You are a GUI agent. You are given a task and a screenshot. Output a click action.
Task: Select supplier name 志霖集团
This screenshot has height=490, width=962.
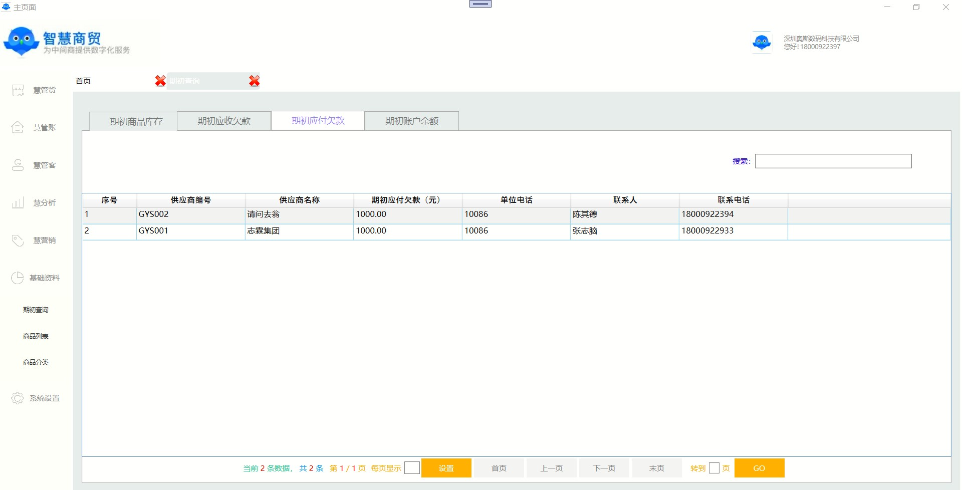tap(299, 232)
